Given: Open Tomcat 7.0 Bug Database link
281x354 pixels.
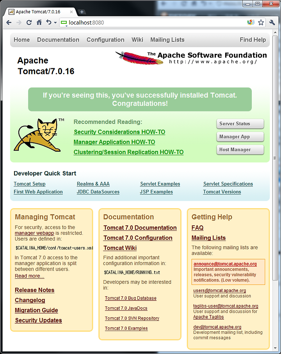Looking at the screenshot, I should pyautogui.click(x=131, y=298).
